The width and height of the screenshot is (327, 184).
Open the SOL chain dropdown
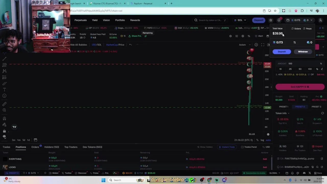tap(240, 20)
